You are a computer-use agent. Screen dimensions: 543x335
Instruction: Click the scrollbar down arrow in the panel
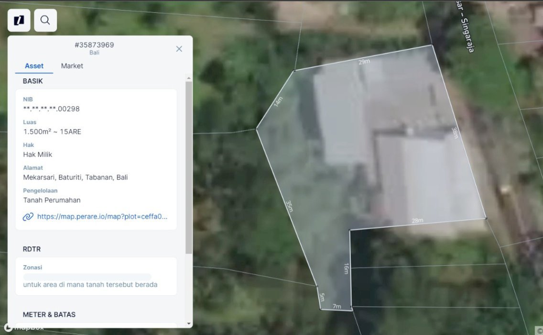click(x=189, y=324)
